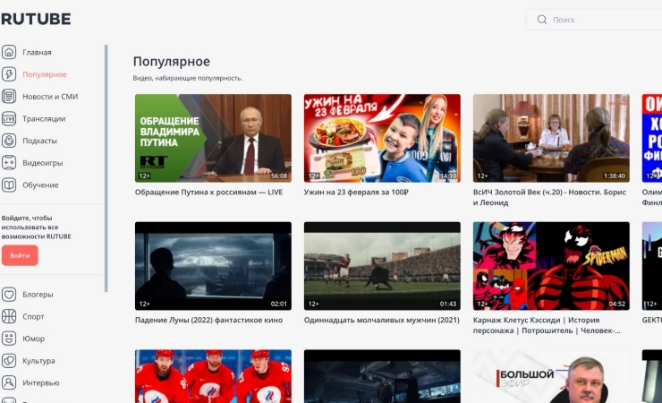Click title Падение Луны (2022) фантастикое кино
The width and height of the screenshot is (662, 403).
(x=208, y=321)
